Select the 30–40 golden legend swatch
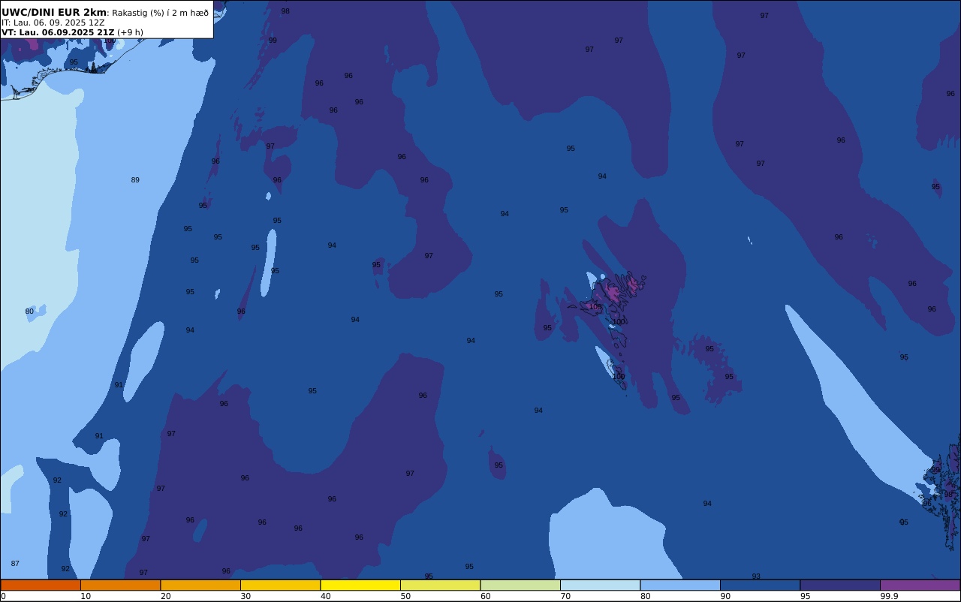The height and width of the screenshot is (602, 961). tap(280, 585)
